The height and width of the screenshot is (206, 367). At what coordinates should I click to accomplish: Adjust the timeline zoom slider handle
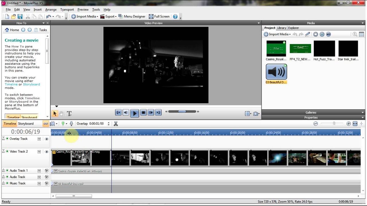(334, 124)
